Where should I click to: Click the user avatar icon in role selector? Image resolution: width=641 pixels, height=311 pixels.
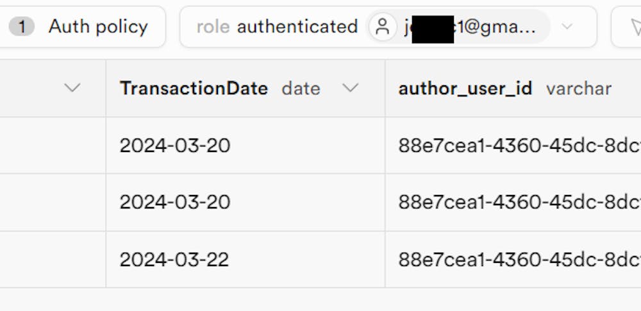pos(383,27)
